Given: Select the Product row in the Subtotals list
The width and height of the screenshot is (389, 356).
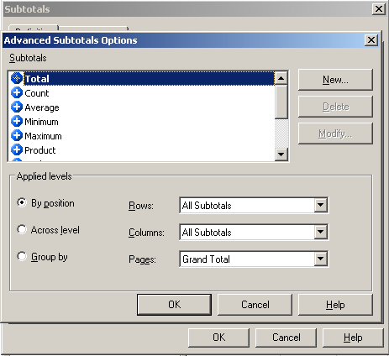Looking at the screenshot, I should [142, 150].
